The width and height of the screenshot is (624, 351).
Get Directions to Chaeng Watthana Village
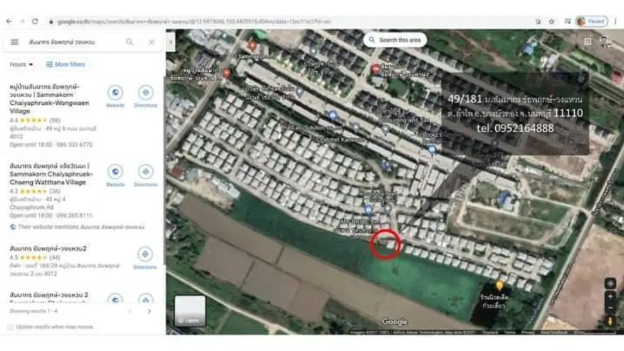(x=146, y=175)
